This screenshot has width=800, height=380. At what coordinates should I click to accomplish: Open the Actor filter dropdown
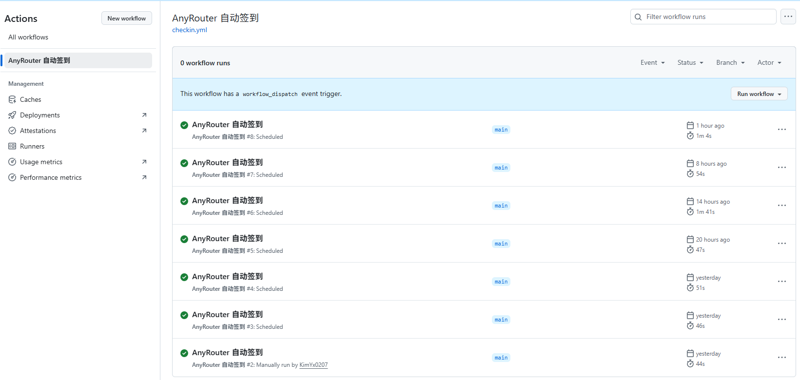coord(769,63)
